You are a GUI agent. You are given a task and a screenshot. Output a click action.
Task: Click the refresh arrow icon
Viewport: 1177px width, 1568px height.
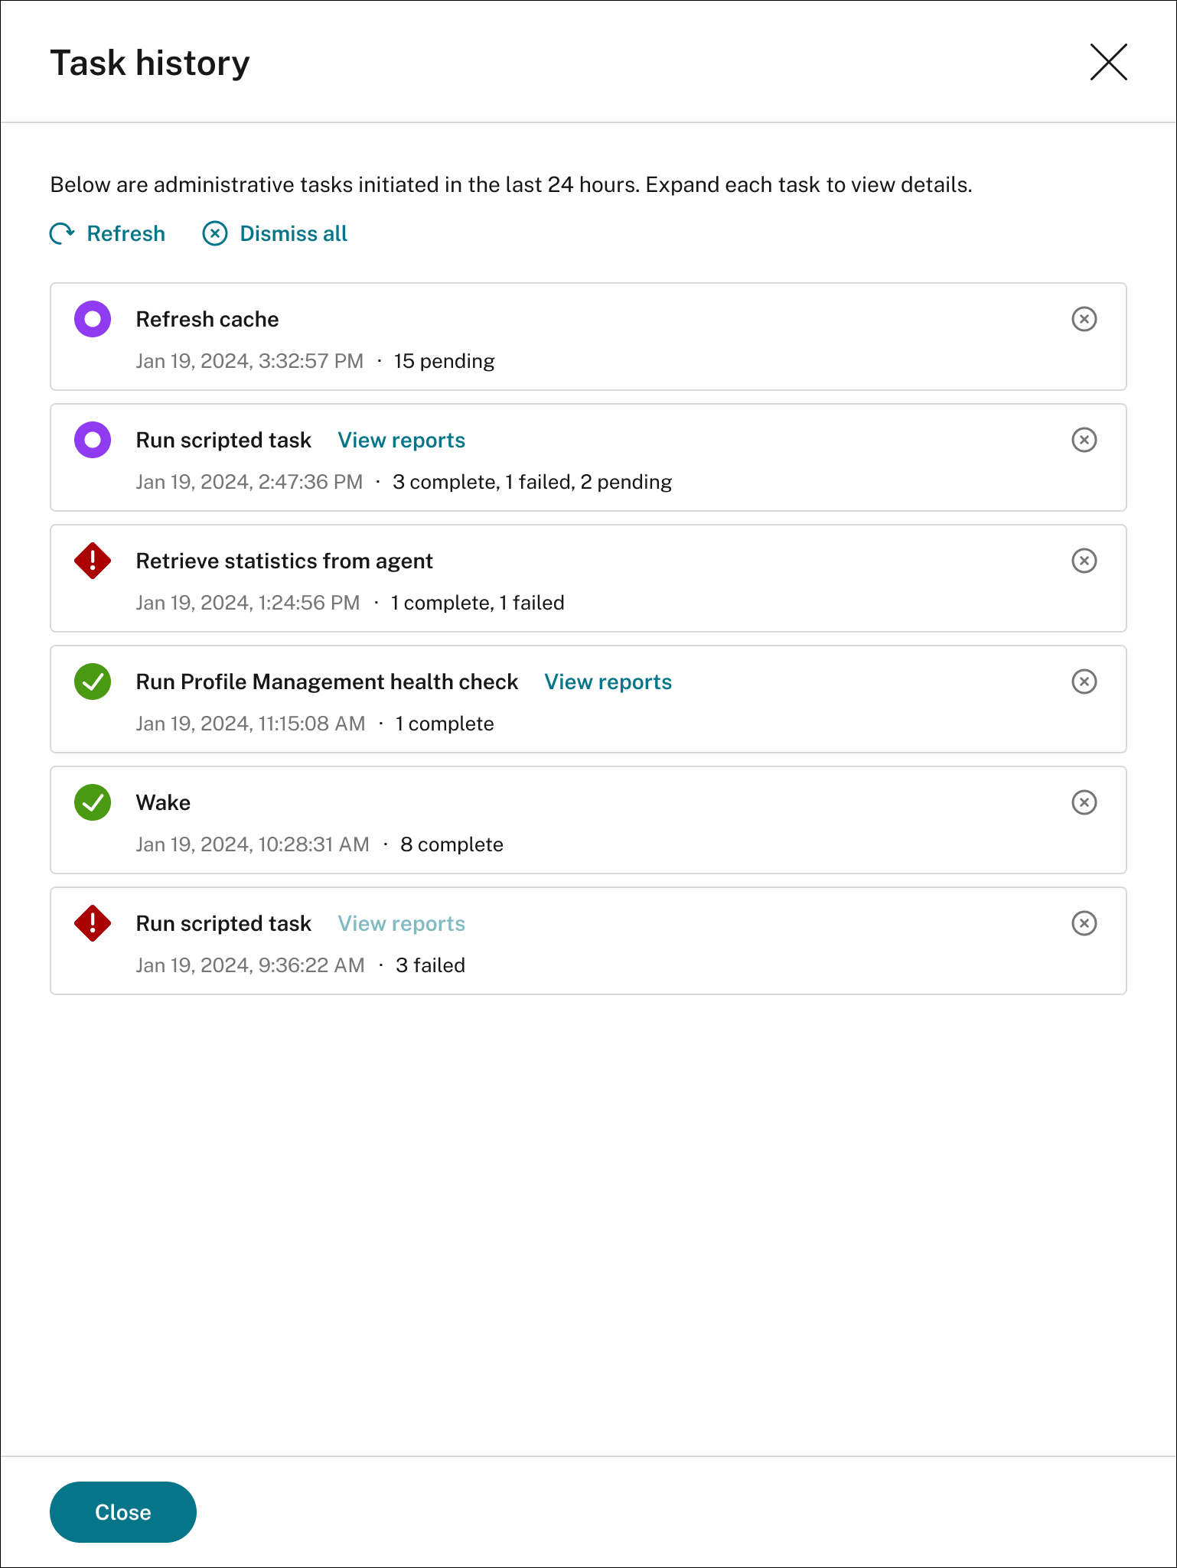[x=62, y=233]
